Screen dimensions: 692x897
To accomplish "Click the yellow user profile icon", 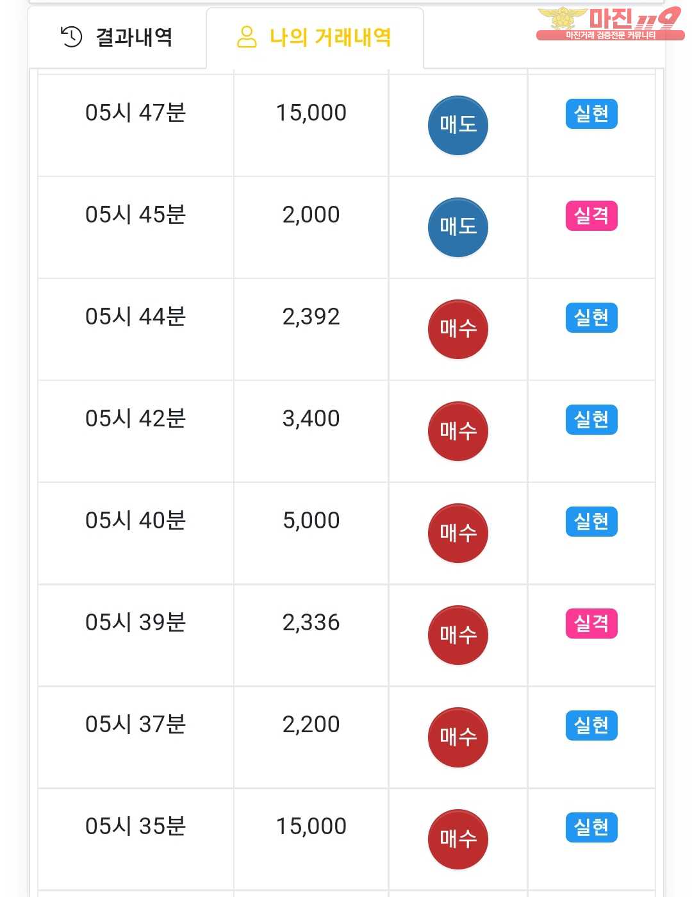I will click(x=247, y=37).
